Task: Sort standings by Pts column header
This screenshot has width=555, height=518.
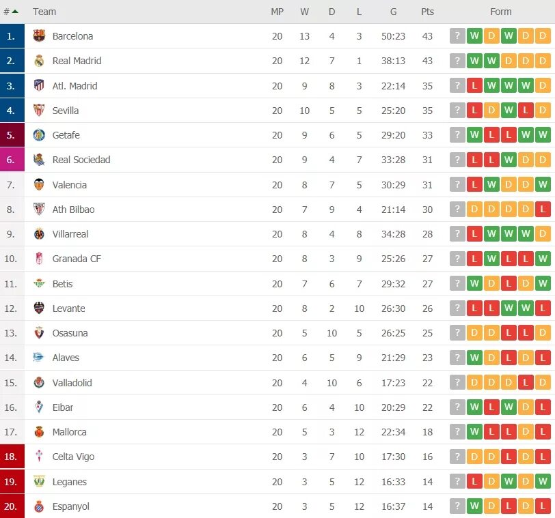Action: tap(427, 12)
